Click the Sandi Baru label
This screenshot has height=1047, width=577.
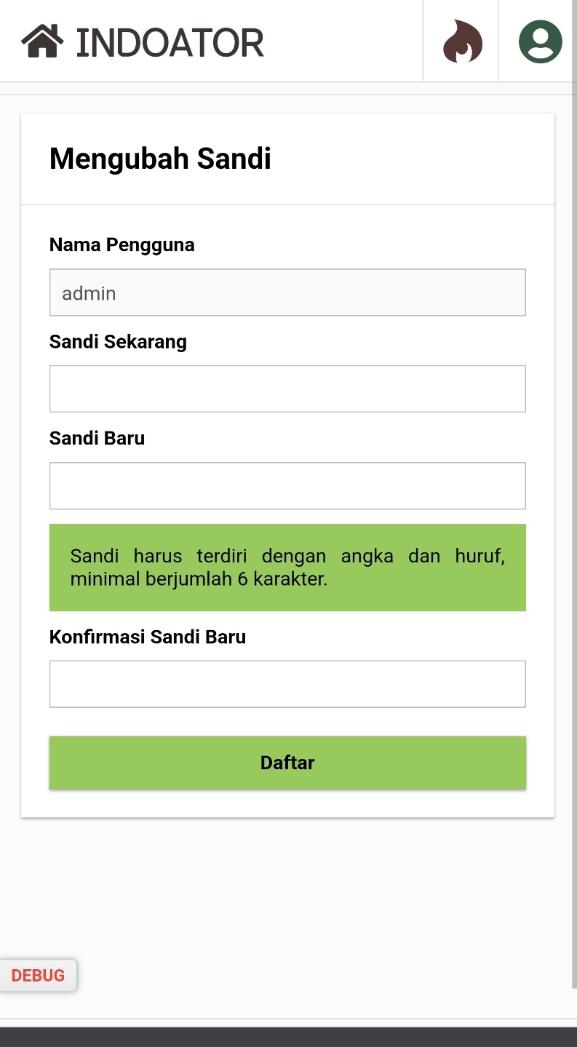point(97,439)
